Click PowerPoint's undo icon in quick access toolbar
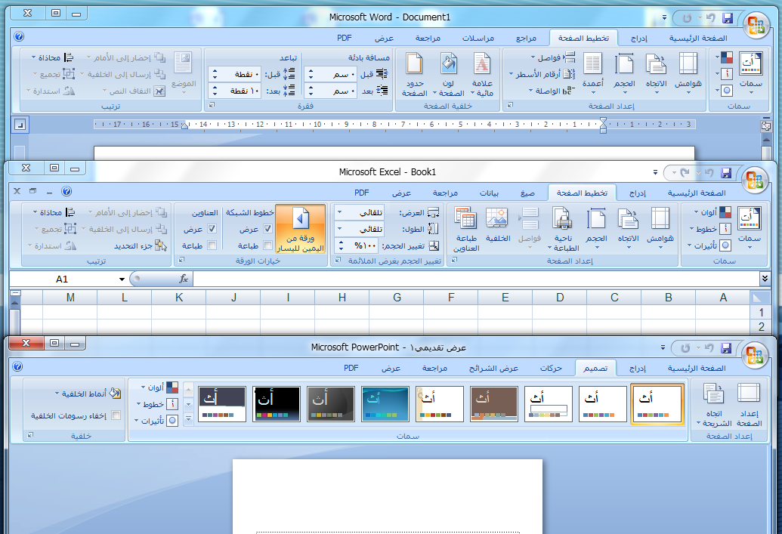Viewport: 782px width, 534px height. (709, 347)
